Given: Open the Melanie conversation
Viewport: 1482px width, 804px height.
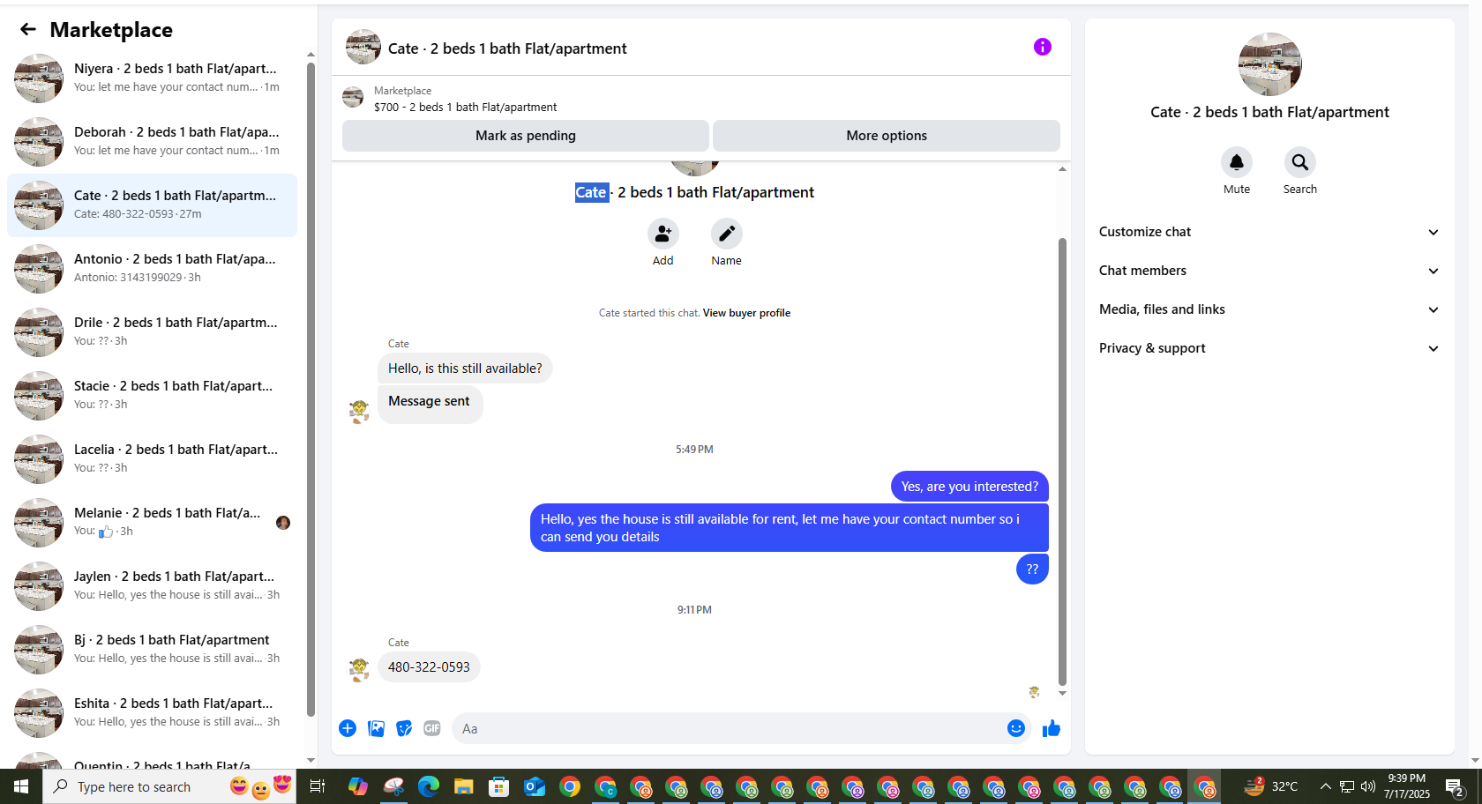Looking at the screenshot, I should 152,523.
